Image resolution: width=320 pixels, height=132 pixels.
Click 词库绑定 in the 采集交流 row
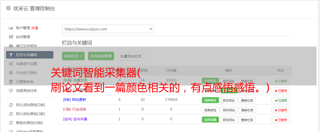point(210,81)
